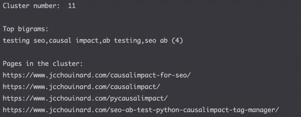Click the word 'Pages' in the cluster heading
Image resolution: width=301 pixels, height=117 pixels.
click(x=12, y=63)
